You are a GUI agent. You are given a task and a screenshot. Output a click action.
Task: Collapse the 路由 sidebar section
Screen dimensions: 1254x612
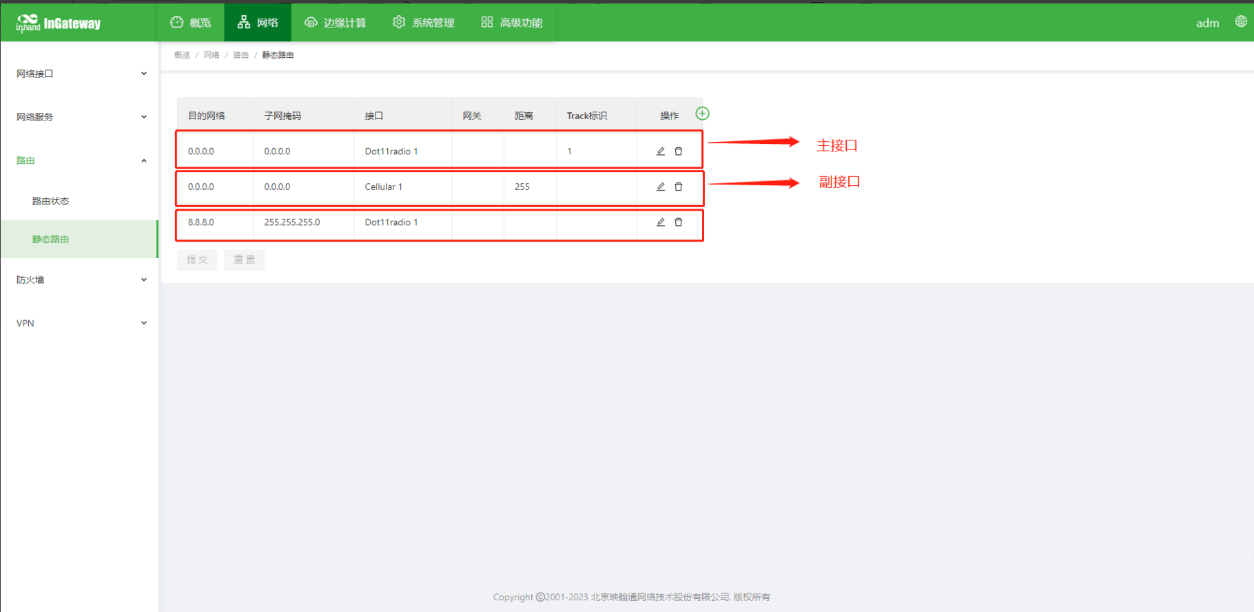click(x=79, y=160)
